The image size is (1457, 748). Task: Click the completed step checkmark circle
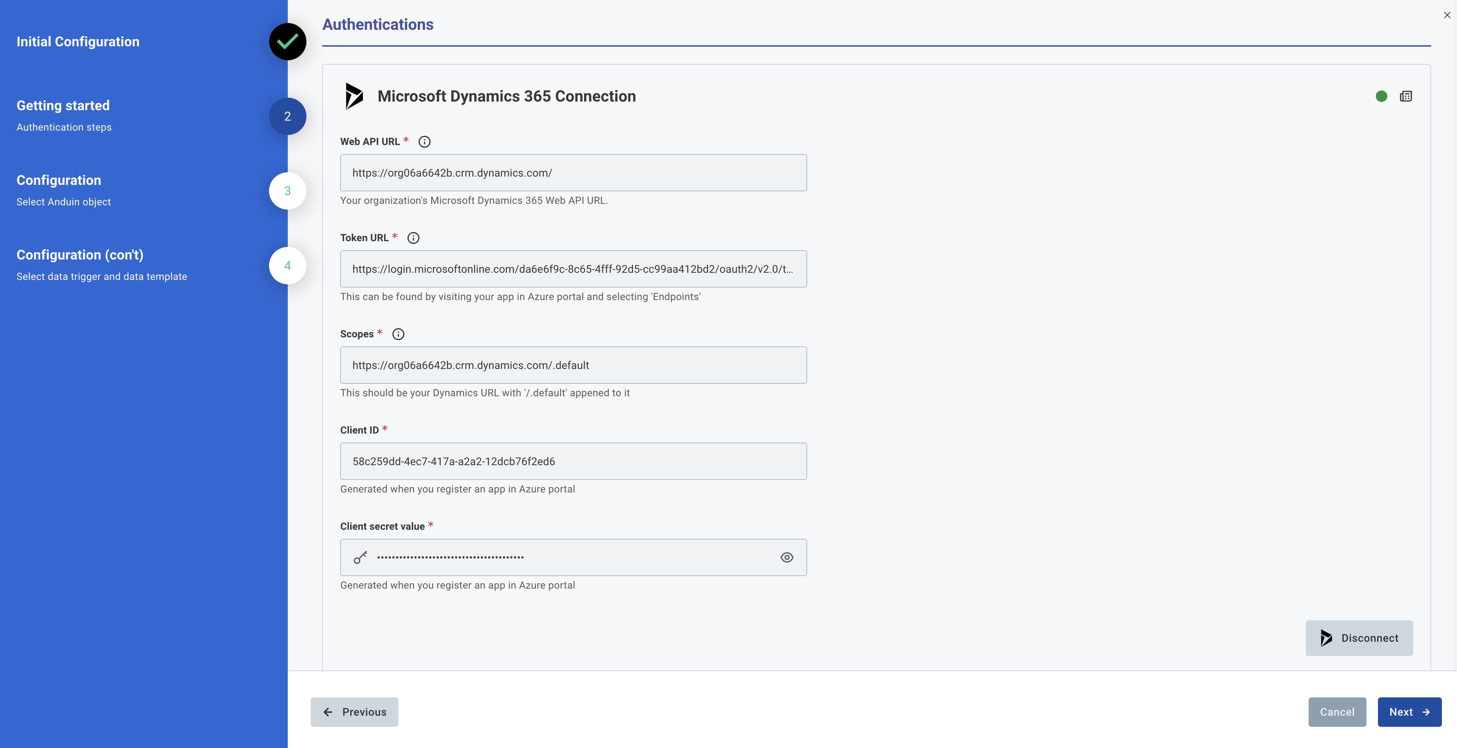287,41
